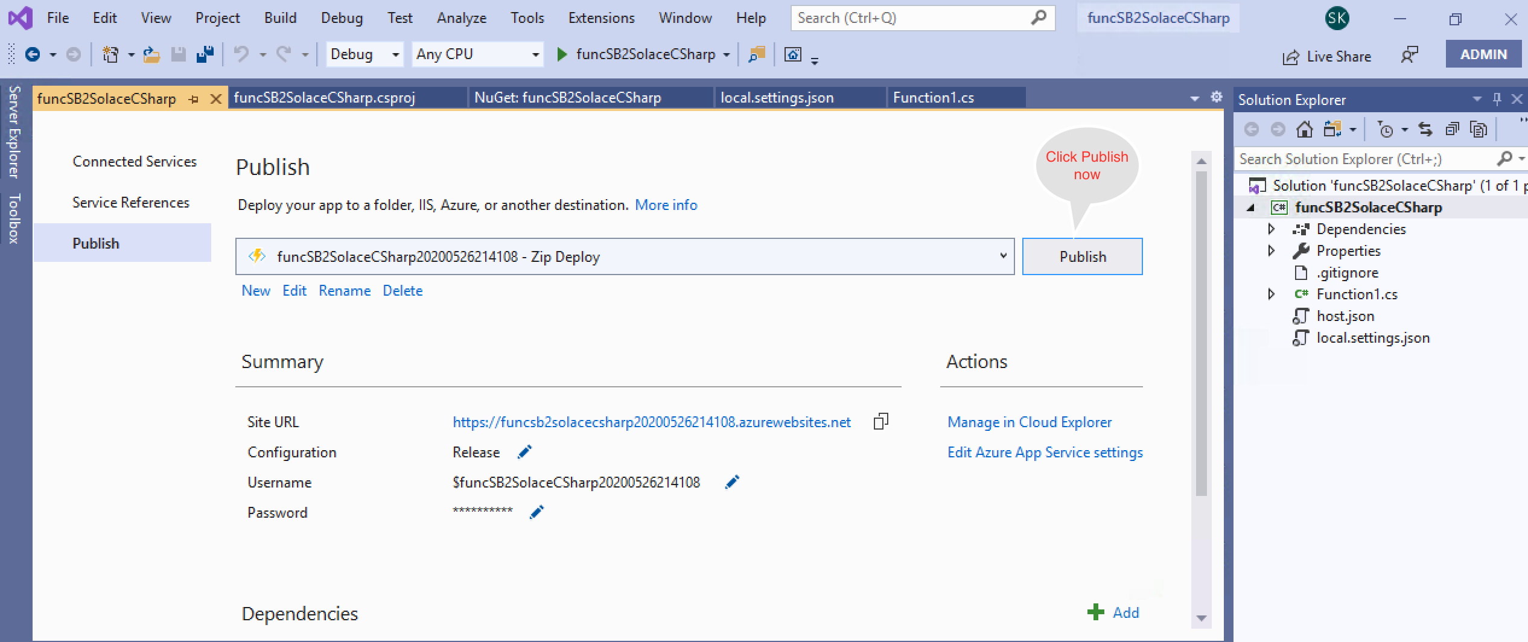Edit Username using the pencil icon

(x=731, y=482)
